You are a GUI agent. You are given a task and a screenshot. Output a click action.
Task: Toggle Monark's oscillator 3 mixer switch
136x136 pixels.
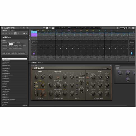pyautogui.click(x=77, y=93)
